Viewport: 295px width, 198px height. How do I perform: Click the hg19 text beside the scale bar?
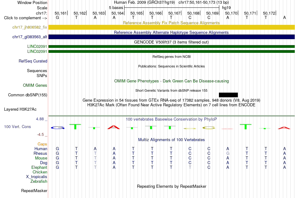[226, 8]
